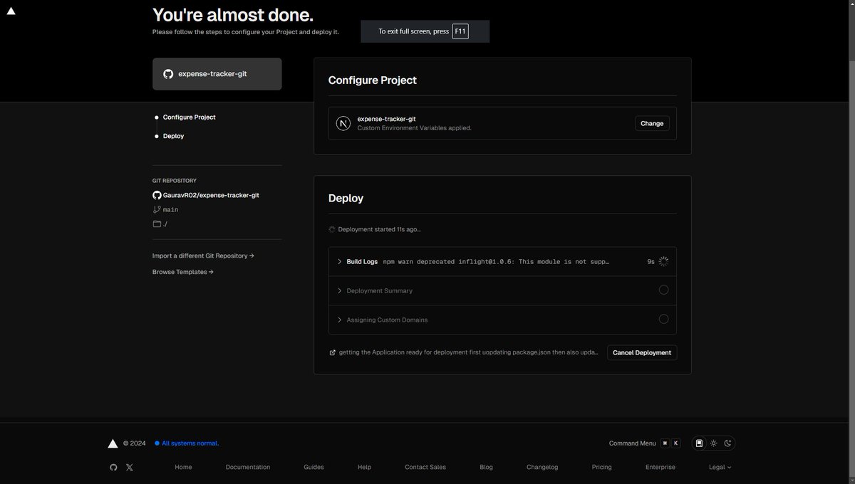The image size is (855, 484).
Task: Switch to the dark theme
Action: 727,443
